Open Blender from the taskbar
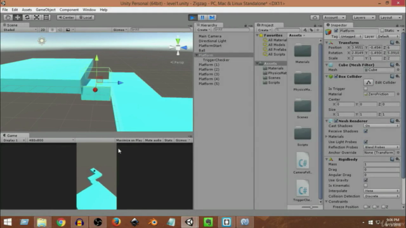The height and width of the screenshot is (228, 406). click(x=153, y=222)
